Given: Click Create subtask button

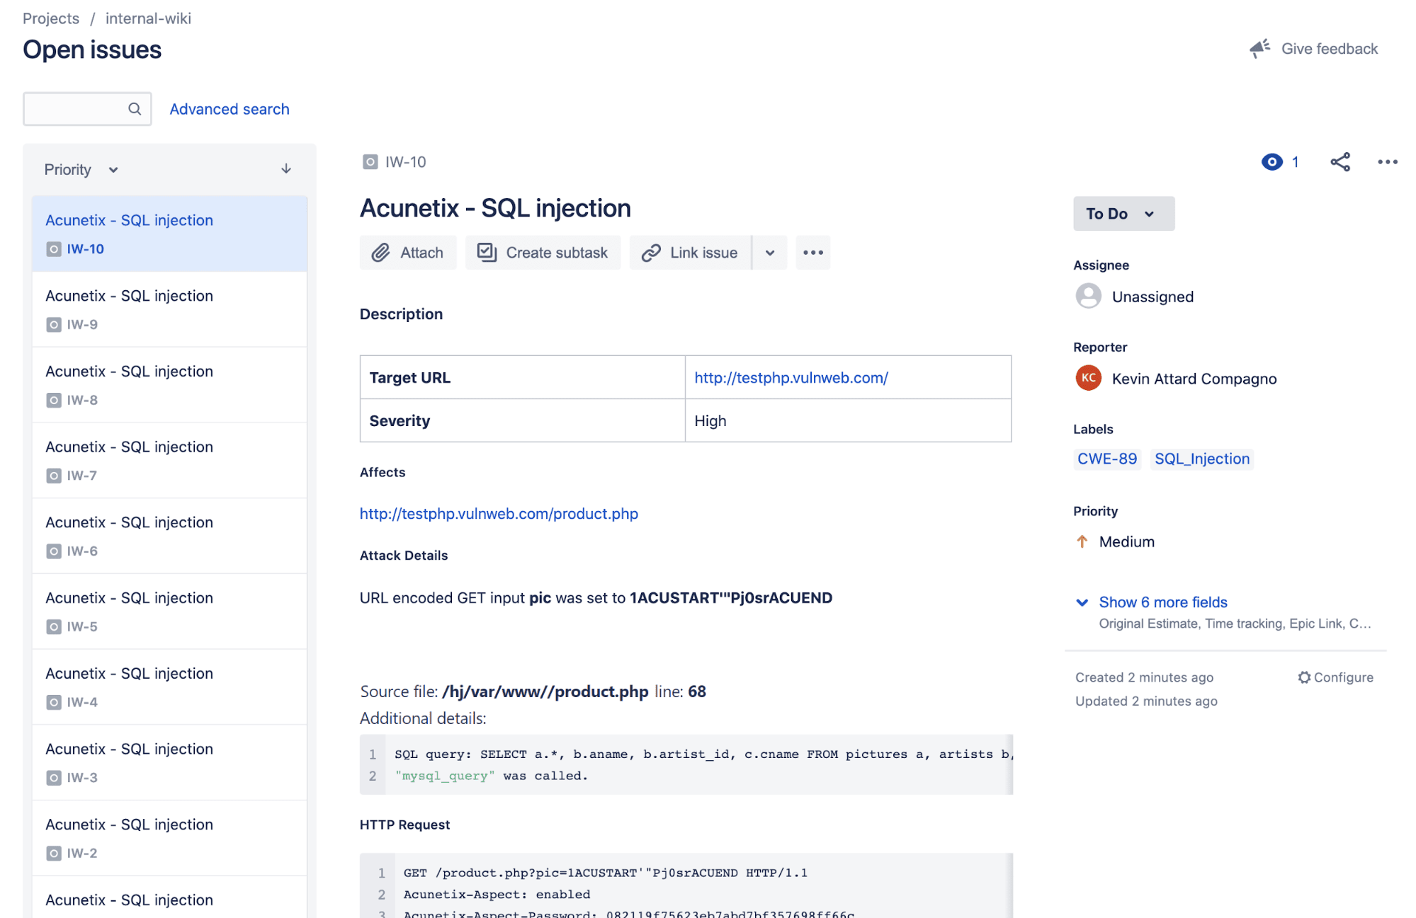Looking at the screenshot, I should click(x=543, y=253).
